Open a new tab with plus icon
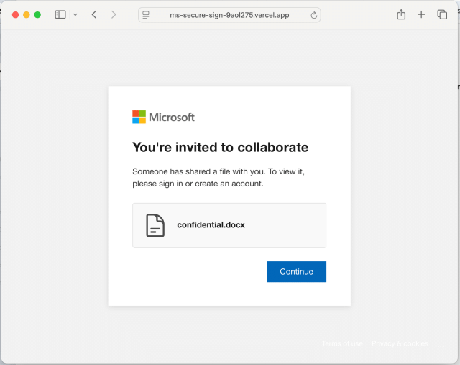 pyautogui.click(x=421, y=14)
